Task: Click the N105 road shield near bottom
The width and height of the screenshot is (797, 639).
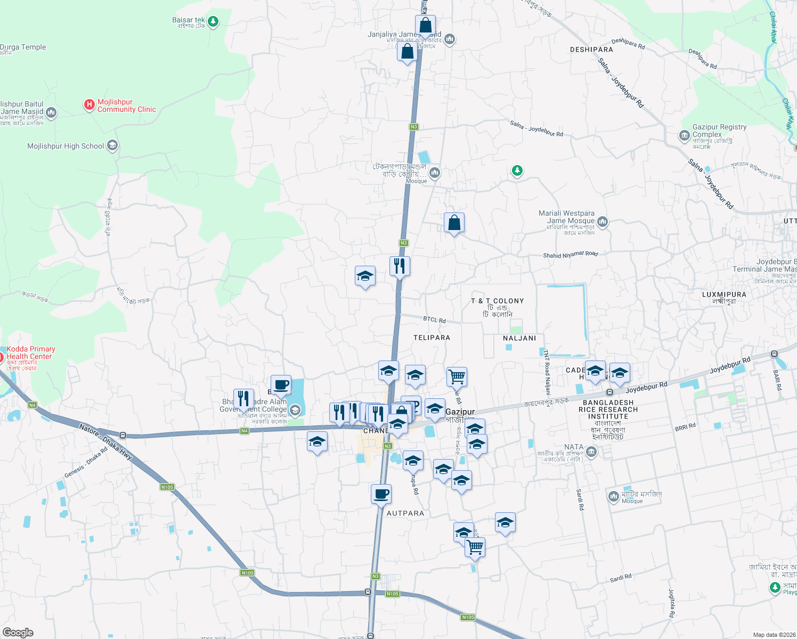Action: point(467,617)
